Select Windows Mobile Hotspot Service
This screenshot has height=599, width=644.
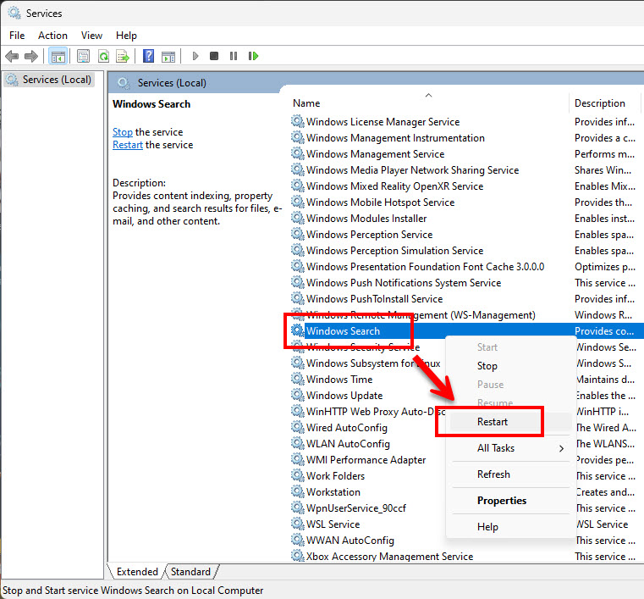point(380,202)
